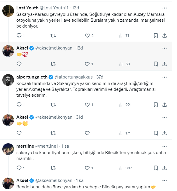Like Lost_Youth's tweet with 2 likes
The height and width of the screenshot is (191, 177).
(x=87, y=36)
